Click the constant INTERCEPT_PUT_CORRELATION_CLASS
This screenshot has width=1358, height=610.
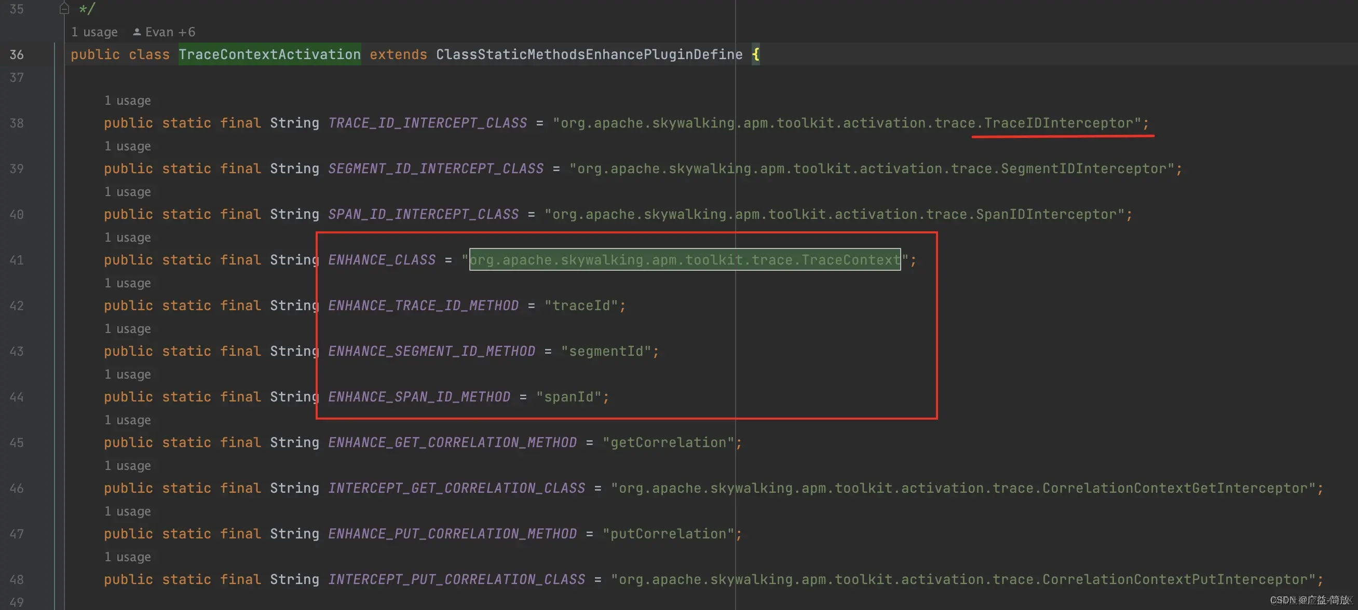coord(456,579)
